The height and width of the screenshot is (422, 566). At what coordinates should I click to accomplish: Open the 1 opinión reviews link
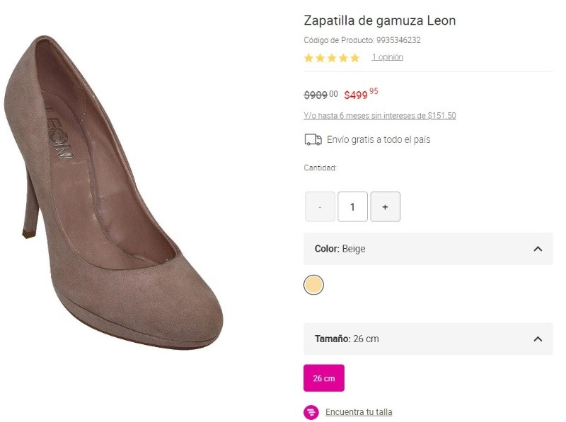pos(387,57)
